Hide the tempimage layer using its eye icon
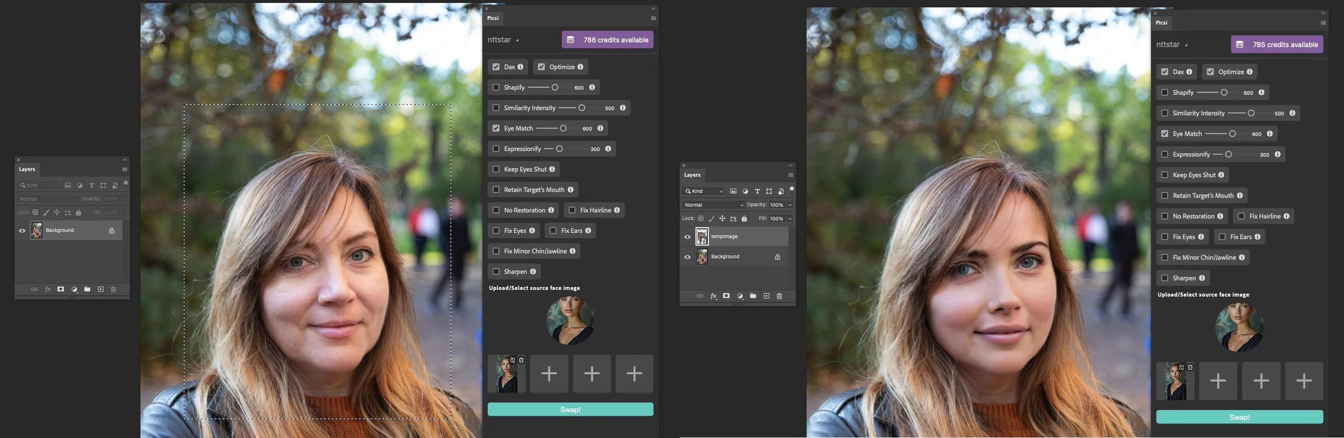 click(687, 237)
